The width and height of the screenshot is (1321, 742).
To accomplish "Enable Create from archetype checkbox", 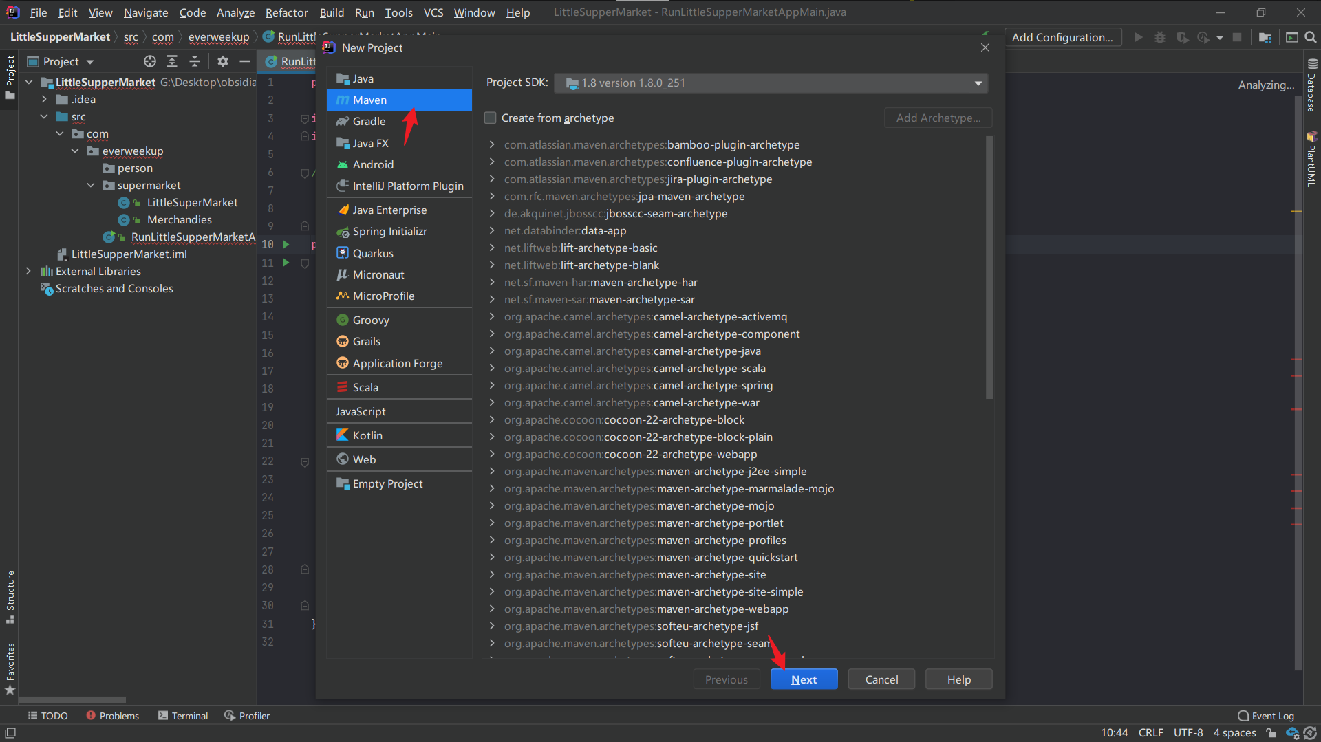I will point(491,118).
